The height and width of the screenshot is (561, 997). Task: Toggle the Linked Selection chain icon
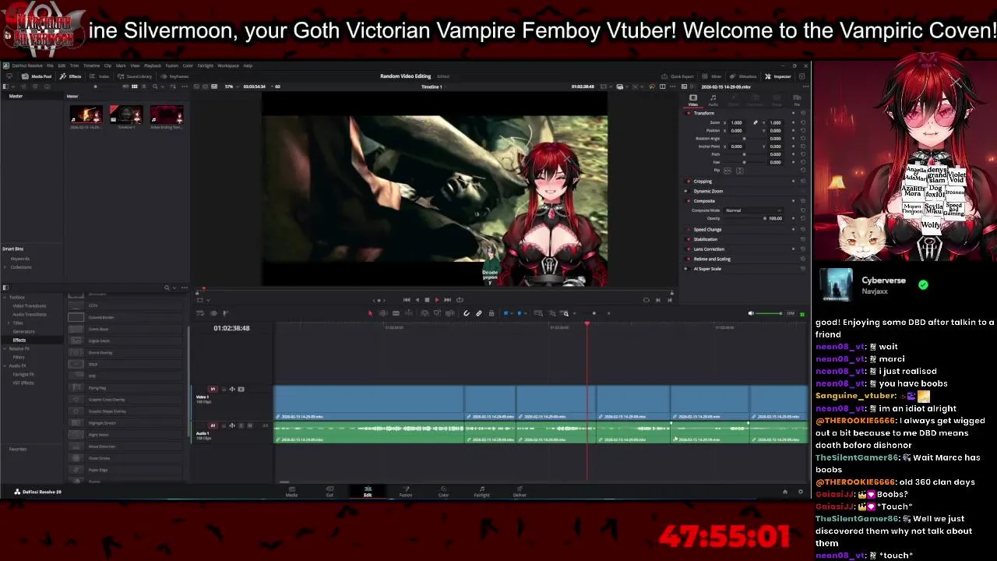point(479,313)
